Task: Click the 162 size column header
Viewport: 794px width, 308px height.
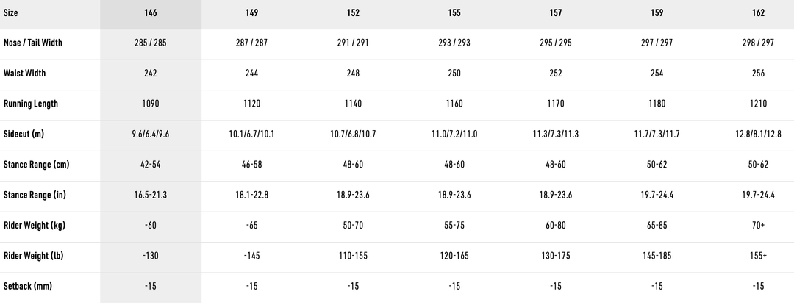Action: click(759, 13)
